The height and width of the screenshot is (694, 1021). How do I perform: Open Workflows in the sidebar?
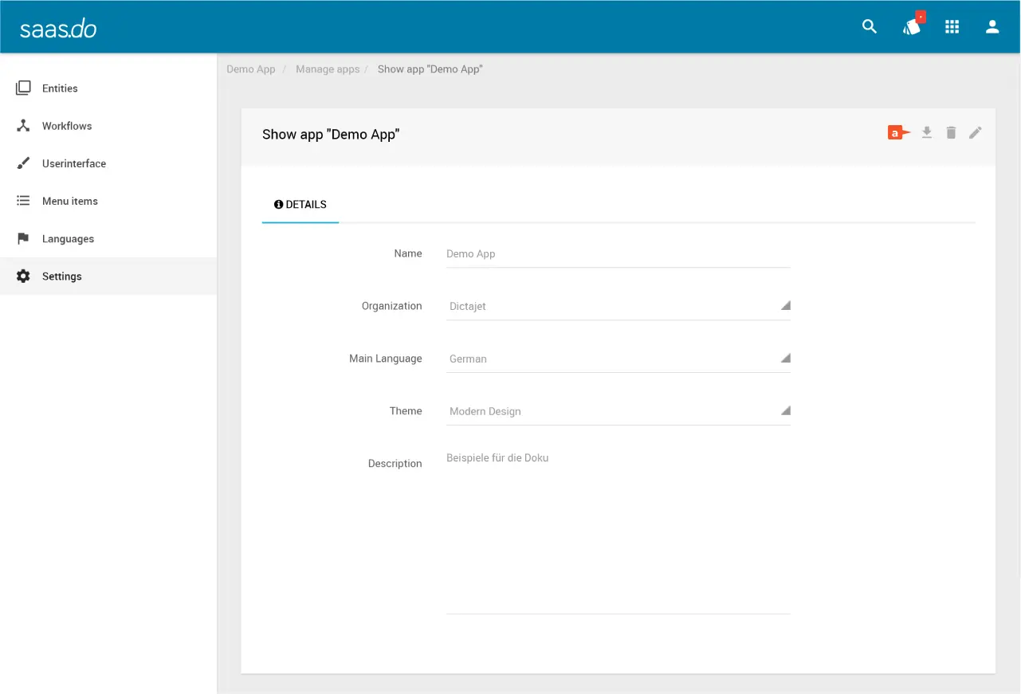pos(67,126)
